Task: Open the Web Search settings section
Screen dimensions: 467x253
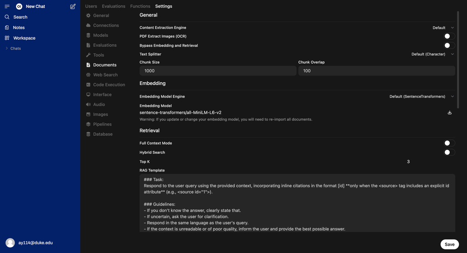Action: 102,75
